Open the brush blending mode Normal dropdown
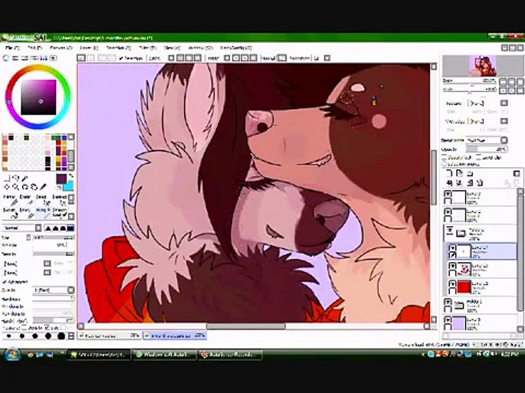The image size is (525, 393). click(22, 228)
